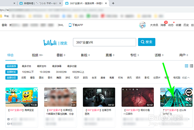The width and height of the screenshot is (194, 130).
Task: Filter duration to 10分钟以下
Action: [x=28, y=72]
